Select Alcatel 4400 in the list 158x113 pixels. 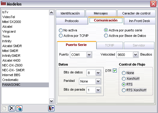click(25, 60)
